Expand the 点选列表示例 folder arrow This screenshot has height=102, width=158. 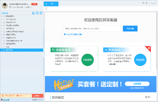pos(2,38)
